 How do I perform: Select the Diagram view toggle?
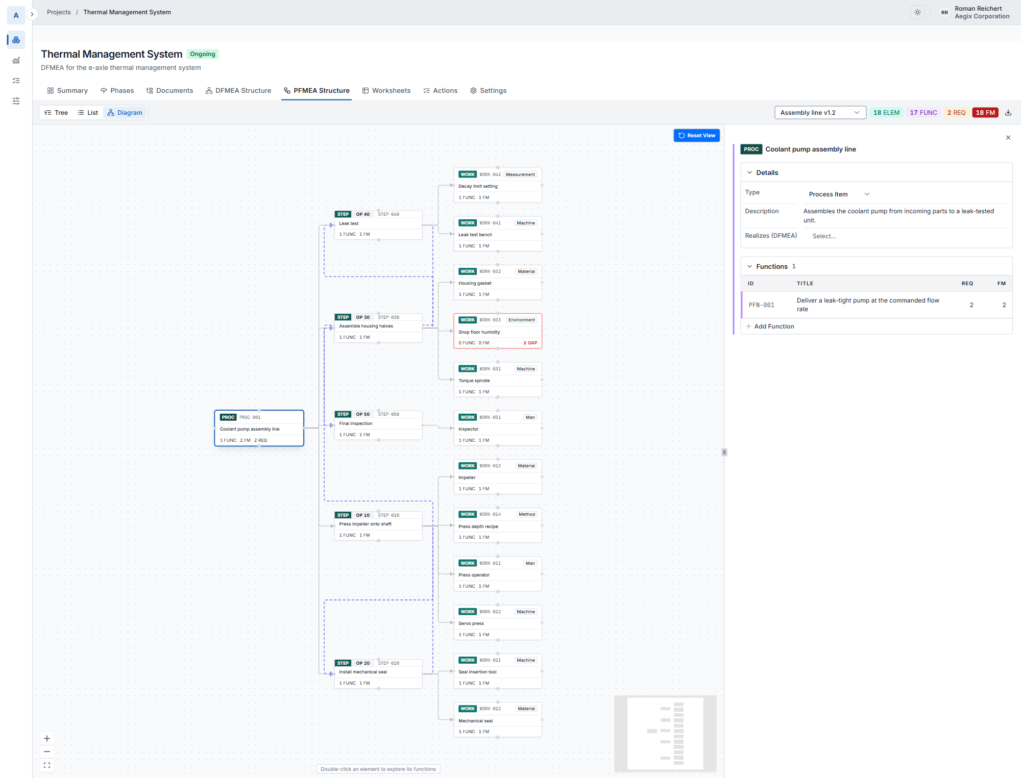[125, 113]
